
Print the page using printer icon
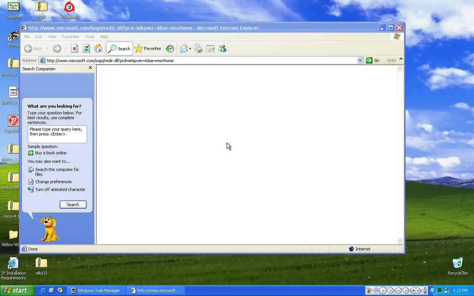point(198,48)
